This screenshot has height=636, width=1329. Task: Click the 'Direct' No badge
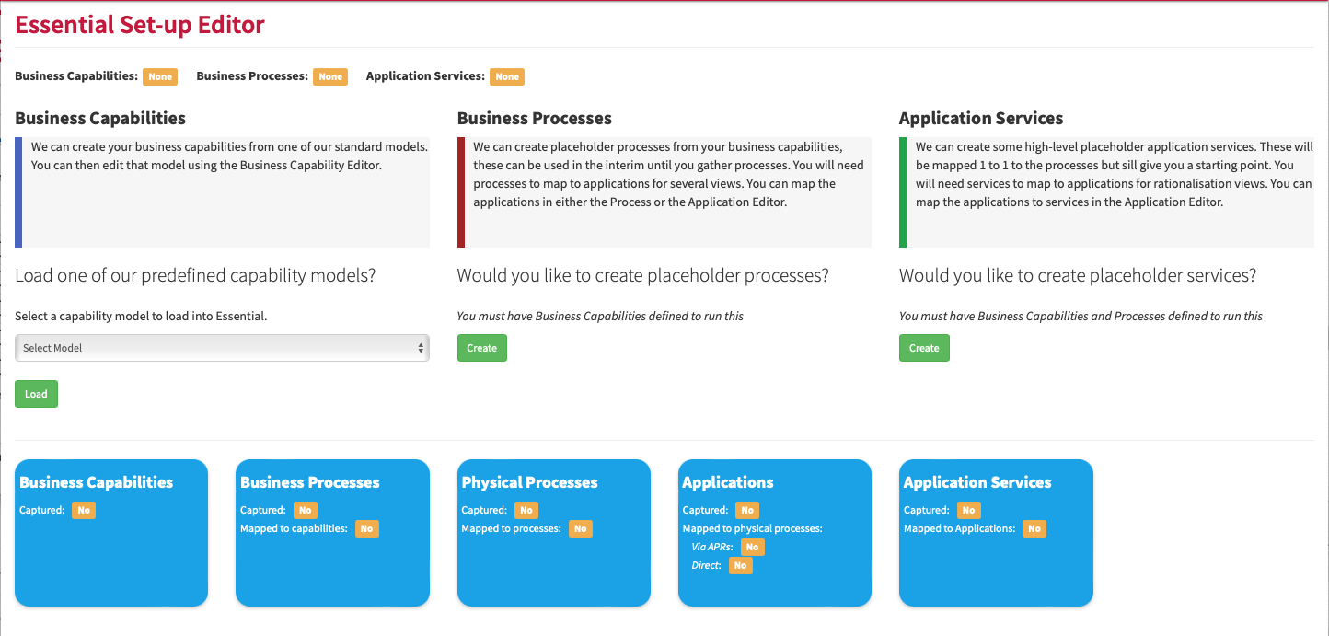(740, 565)
